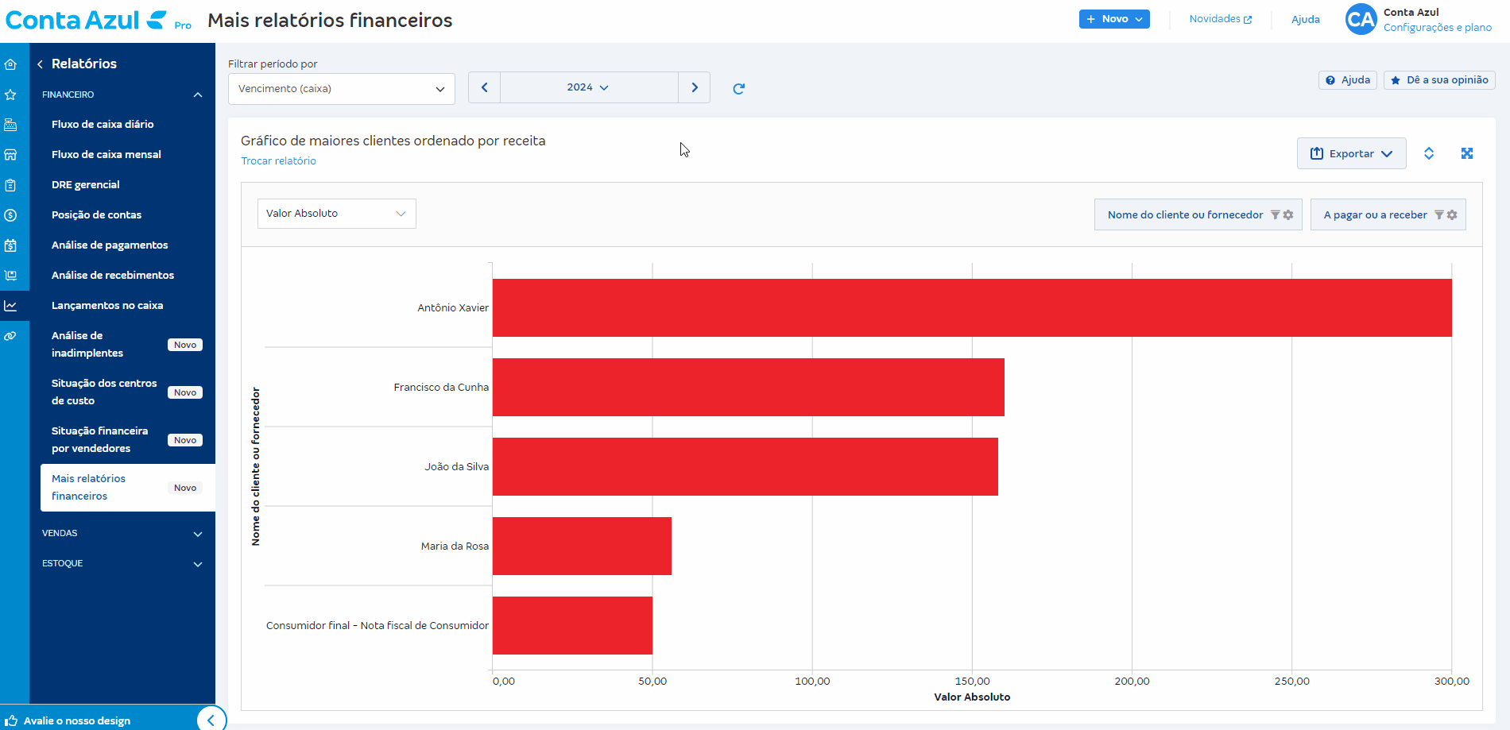Click filter funnel on 'Nome do cliente ou fornecedor'
The height and width of the screenshot is (730, 1510).
1275,215
